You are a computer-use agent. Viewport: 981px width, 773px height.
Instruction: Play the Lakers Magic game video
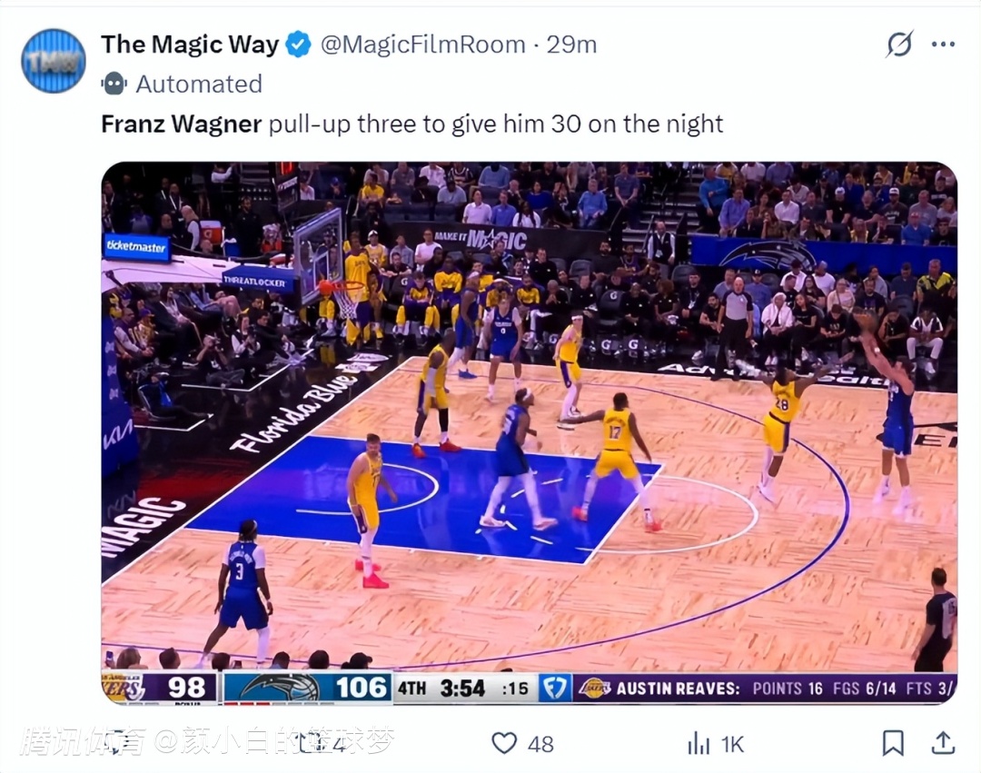(x=530, y=432)
